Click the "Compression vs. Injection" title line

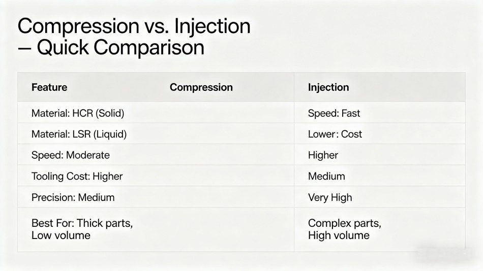(134, 26)
